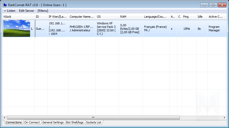Screen dimensions: 229x128
Task: Sort by the hSock column header
Action: pos(18,17)
